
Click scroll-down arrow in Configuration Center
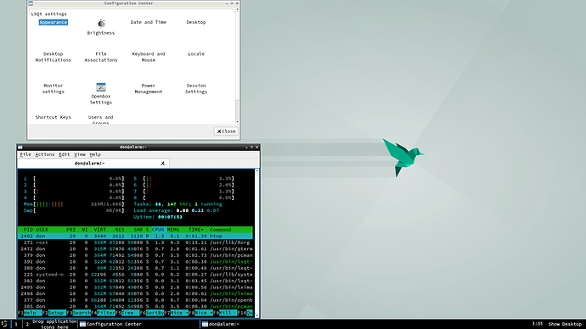click(x=237, y=121)
